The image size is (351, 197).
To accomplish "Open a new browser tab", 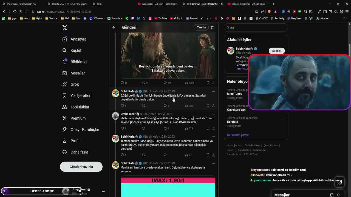I will (x=273, y=4).
